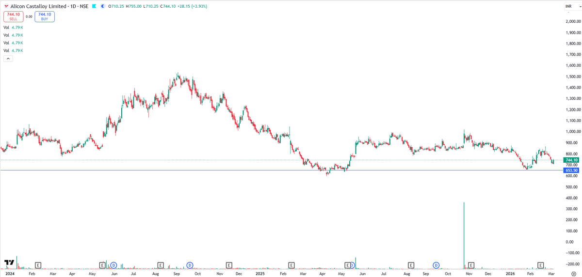Open the earnings marker near Aug 2024
This screenshot has width=582, height=277.
pyautogui.click(x=161, y=265)
